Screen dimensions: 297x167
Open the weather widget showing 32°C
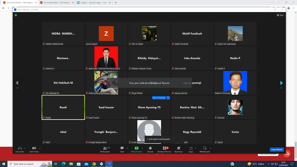256,164
